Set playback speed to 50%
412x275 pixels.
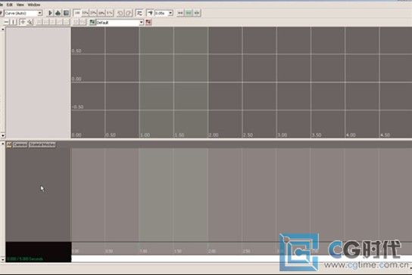(85, 13)
